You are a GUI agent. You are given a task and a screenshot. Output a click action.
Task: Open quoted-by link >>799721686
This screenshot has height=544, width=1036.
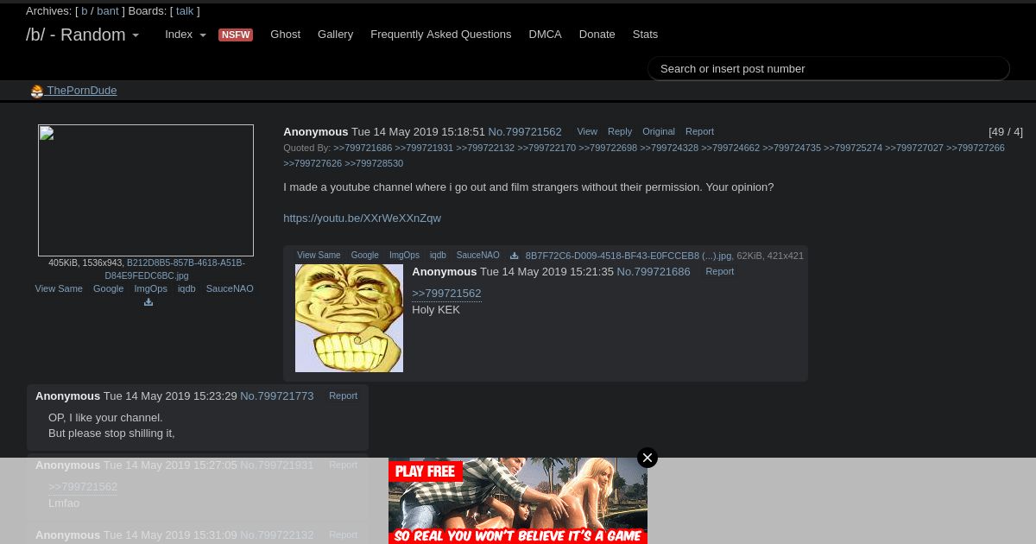pos(363,148)
